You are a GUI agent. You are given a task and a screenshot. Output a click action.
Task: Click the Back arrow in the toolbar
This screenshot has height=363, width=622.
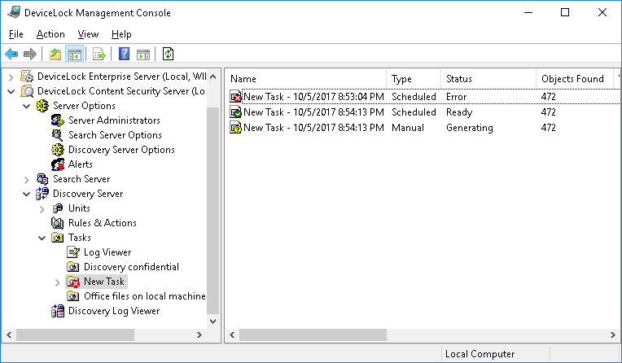click(11, 55)
